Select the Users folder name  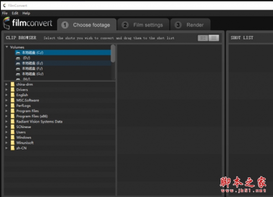tap(21, 132)
